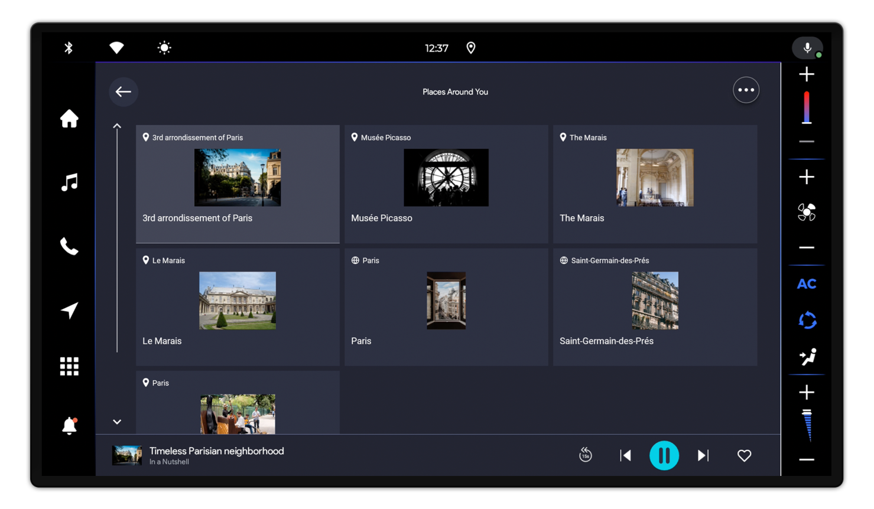Image resolution: width=874 pixels, height=509 pixels.
Task: Pause the current playback
Action: [x=664, y=455]
